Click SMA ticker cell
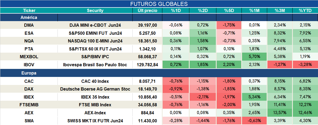This screenshot has width=318, height=125. [29, 121]
